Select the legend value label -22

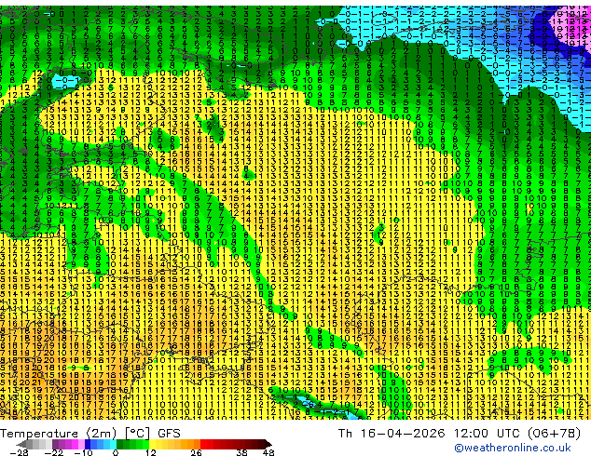(53, 452)
